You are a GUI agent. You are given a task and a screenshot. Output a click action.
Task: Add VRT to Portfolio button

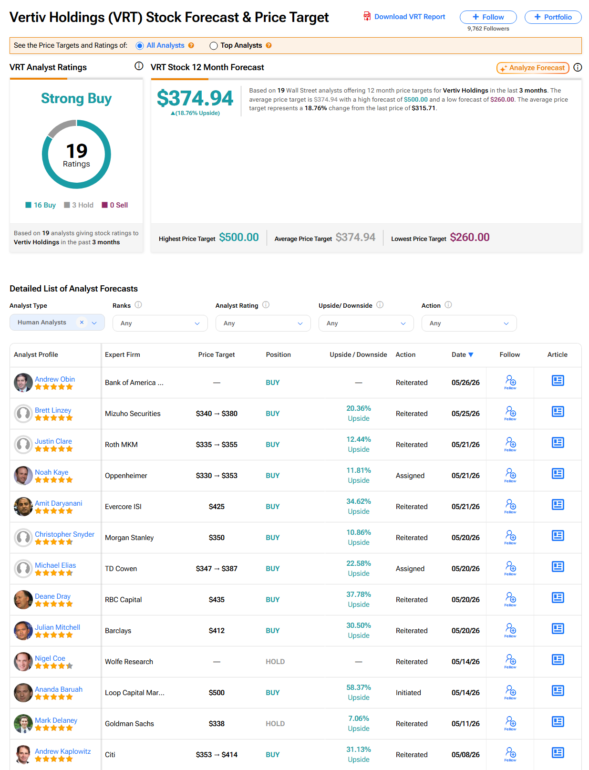(553, 17)
